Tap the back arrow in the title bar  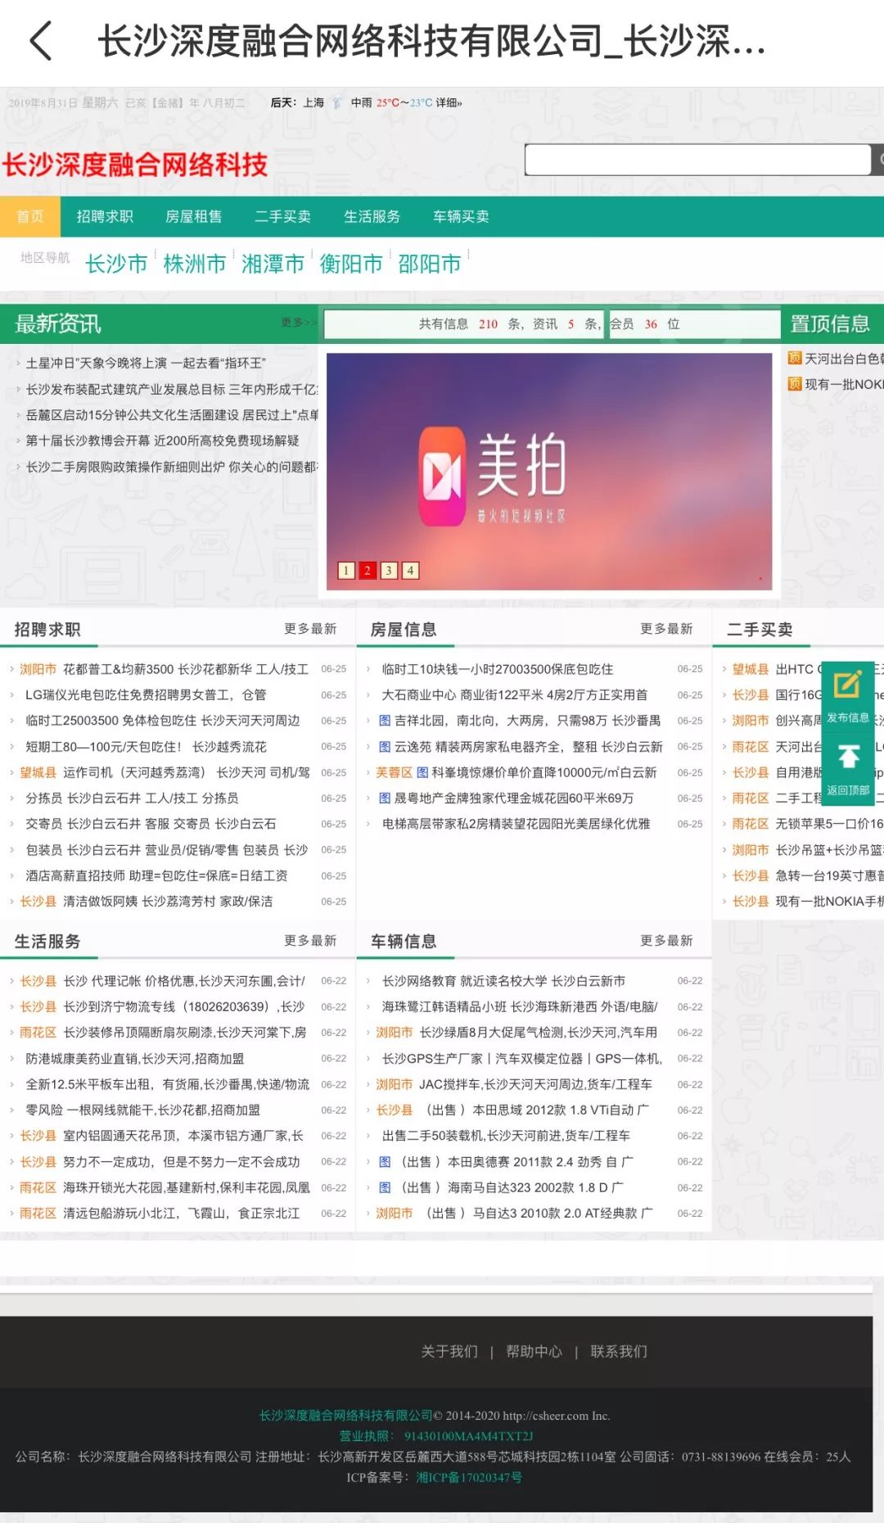(41, 41)
